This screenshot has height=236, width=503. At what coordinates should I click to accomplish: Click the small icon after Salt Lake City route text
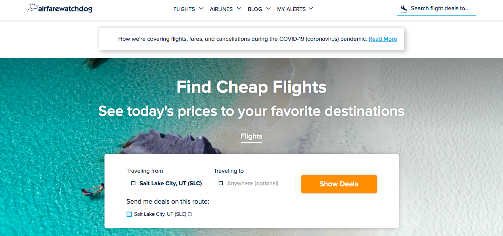[189, 214]
